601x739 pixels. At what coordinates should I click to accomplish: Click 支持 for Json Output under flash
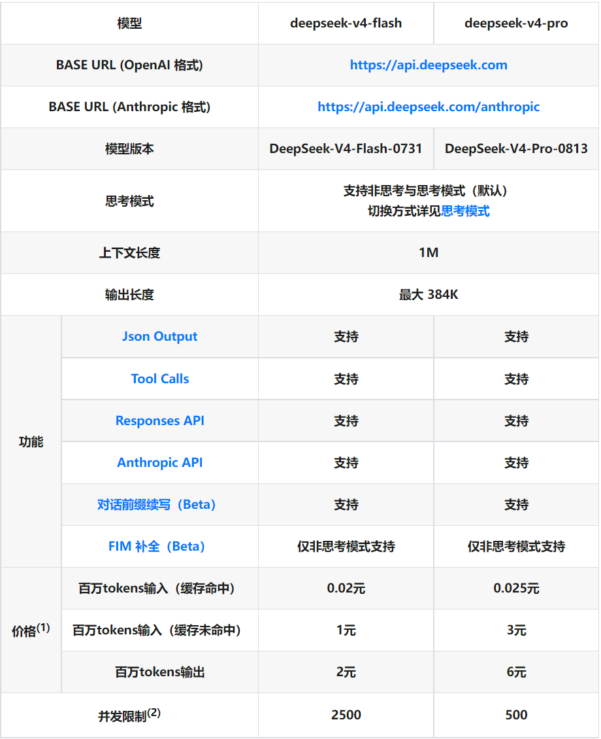[x=346, y=337]
